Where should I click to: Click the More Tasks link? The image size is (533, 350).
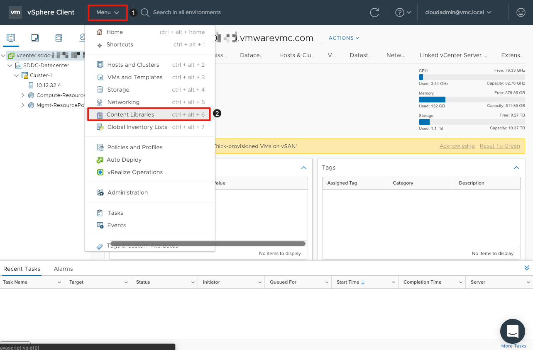[513, 346]
